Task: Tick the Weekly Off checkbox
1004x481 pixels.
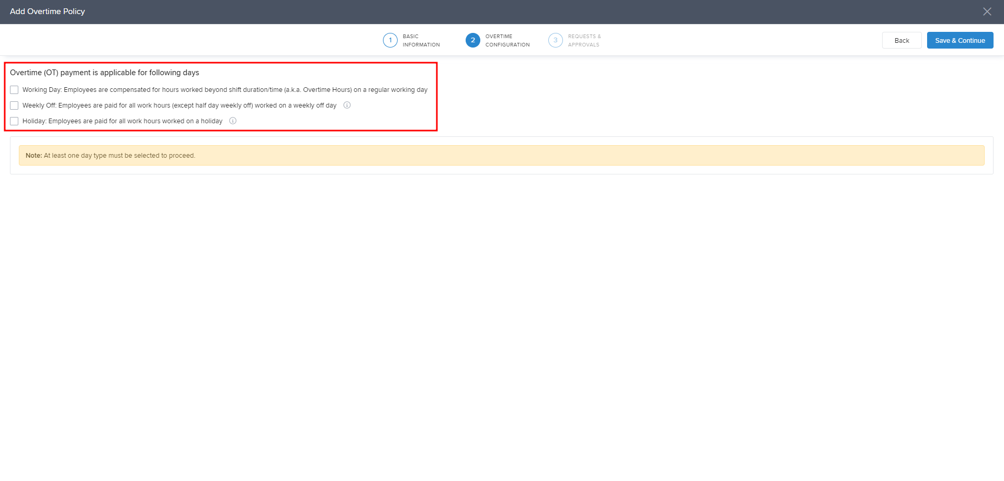Action: (14, 105)
